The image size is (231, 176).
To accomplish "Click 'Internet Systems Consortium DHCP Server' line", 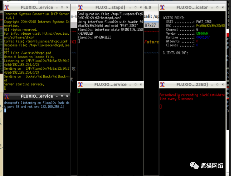I will 37,14.
